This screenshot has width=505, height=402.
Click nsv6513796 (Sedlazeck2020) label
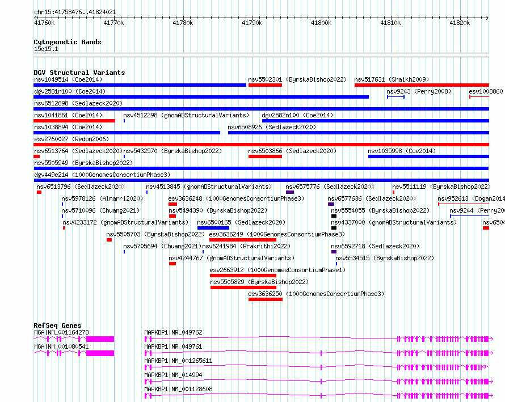click(x=81, y=187)
